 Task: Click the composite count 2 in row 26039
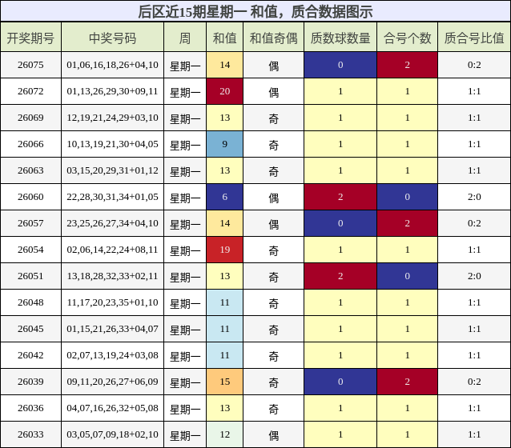coord(408,382)
